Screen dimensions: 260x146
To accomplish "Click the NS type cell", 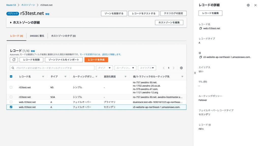I will point(52,87).
